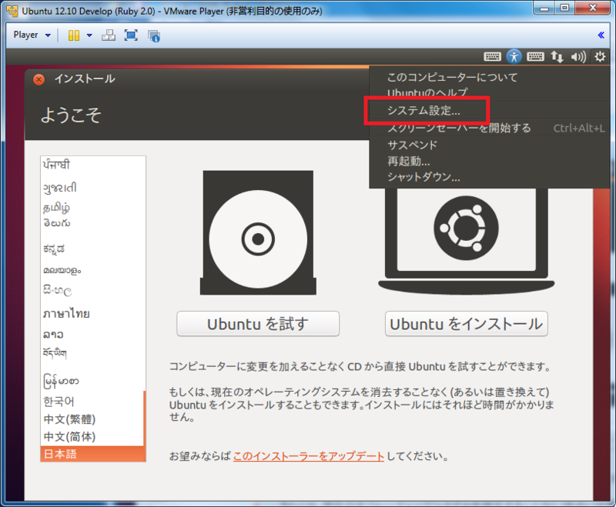The image size is (616, 507).
Task: Select ລາວ in the language list
Action: [x=92, y=335]
